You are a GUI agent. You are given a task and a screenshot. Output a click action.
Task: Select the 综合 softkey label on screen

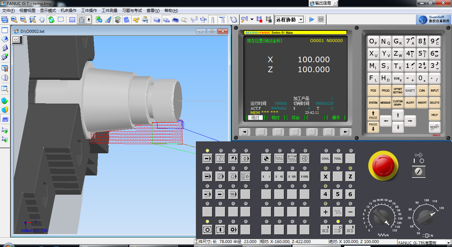point(295,118)
